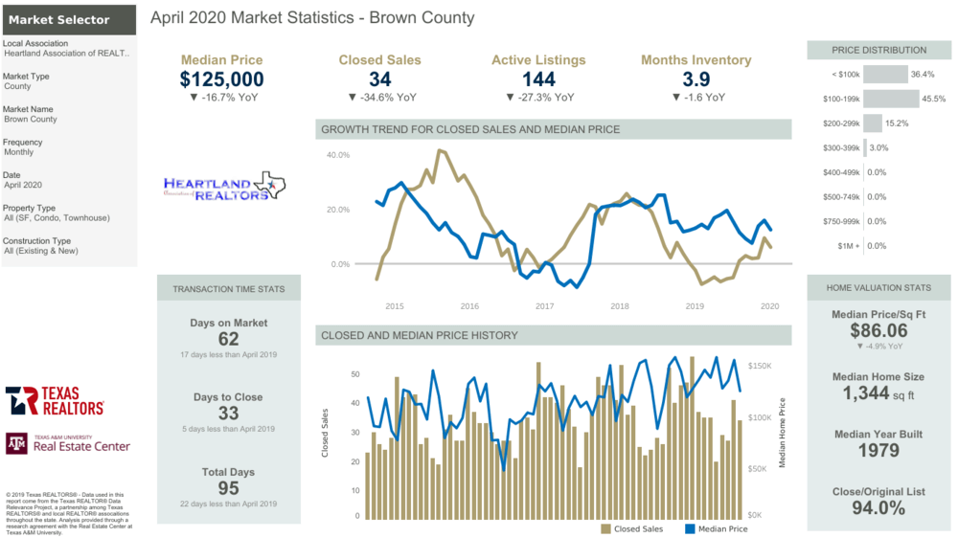The image size is (958, 538).
Task: Click the 2017 label on growth trend axis
Action: 544,306
